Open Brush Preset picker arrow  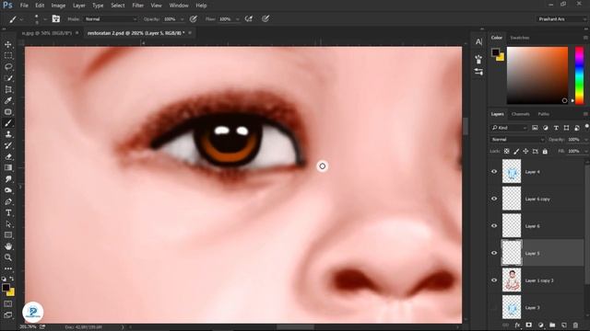tap(45, 19)
